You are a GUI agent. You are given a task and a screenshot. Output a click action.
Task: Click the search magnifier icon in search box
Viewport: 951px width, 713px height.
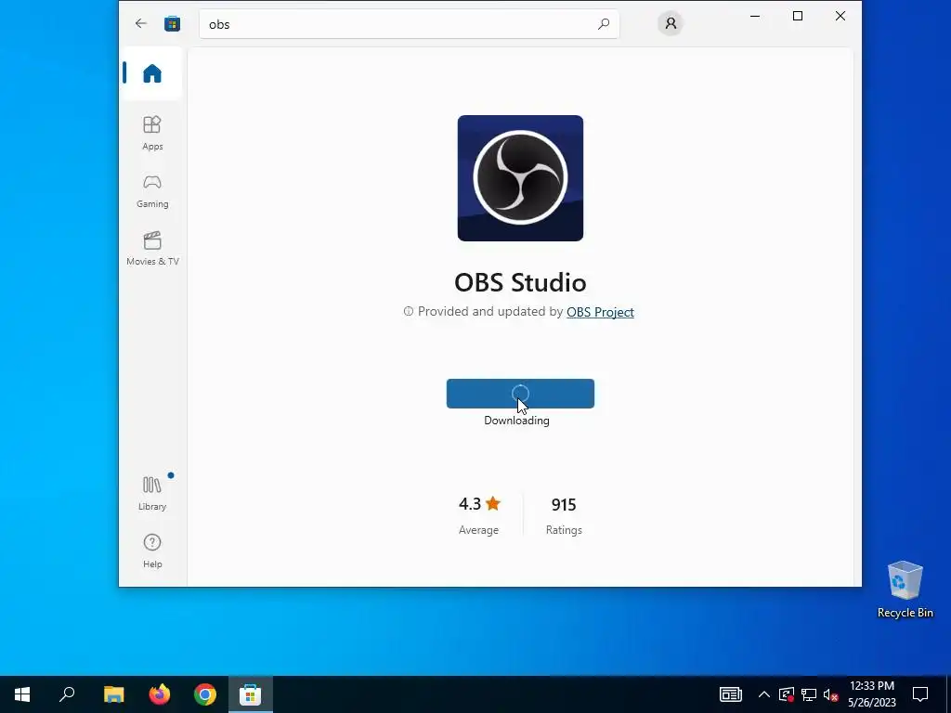tap(604, 24)
